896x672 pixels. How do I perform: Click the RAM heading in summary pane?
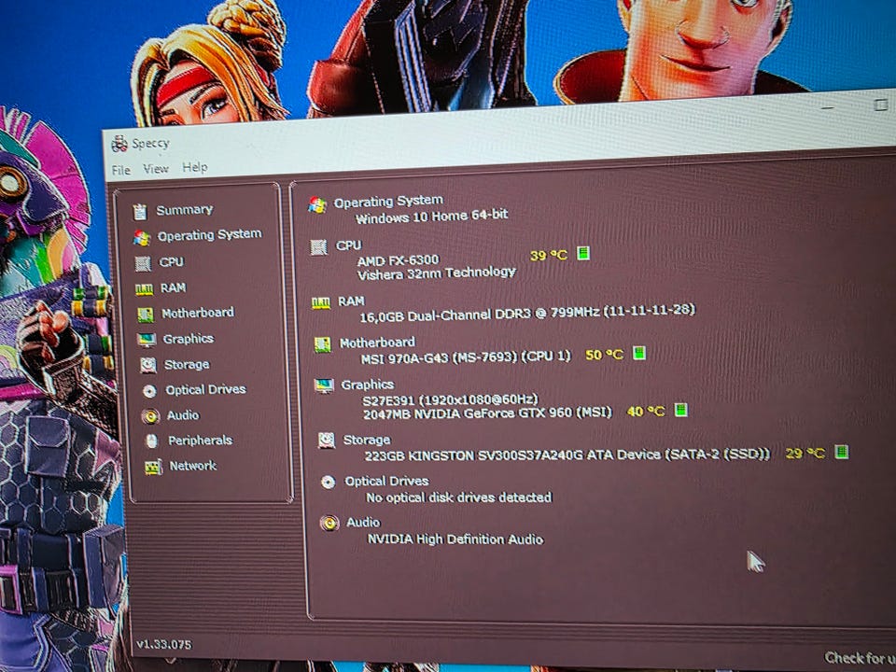coord(351,301)
